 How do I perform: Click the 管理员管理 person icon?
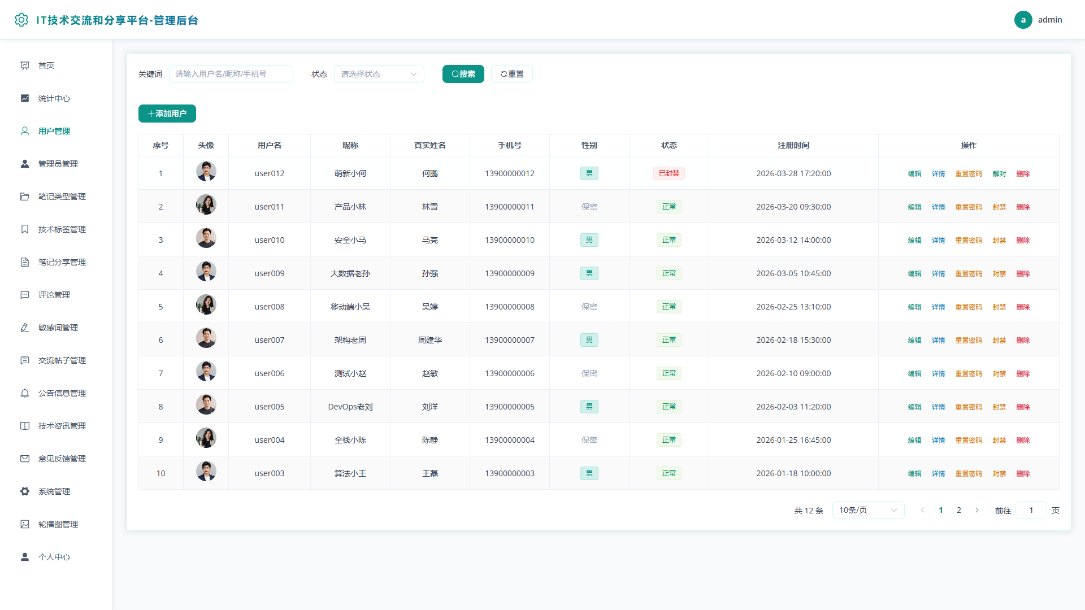[x=25, y=164]
